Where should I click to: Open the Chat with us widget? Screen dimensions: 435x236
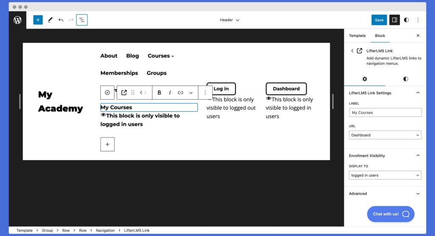coord(391,214)
